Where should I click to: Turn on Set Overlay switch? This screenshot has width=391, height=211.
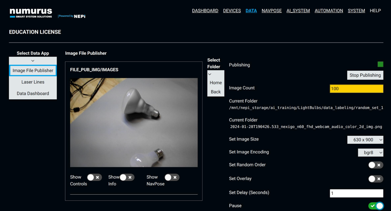(375, 179)
